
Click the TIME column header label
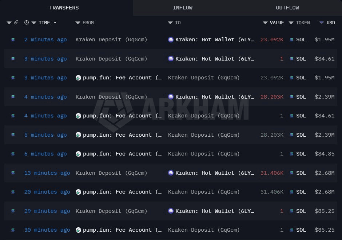coord(44,22)
